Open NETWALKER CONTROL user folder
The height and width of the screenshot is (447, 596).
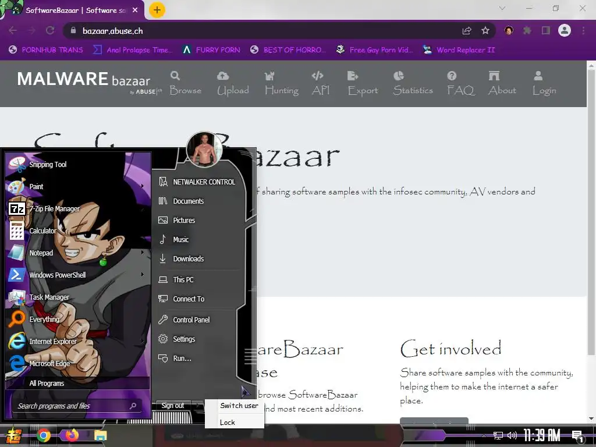coord(198,182)
